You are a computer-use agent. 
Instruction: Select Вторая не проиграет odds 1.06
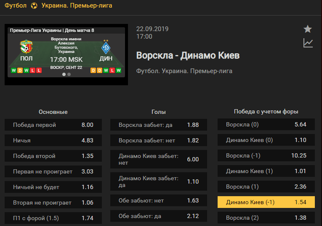(53, 202)
